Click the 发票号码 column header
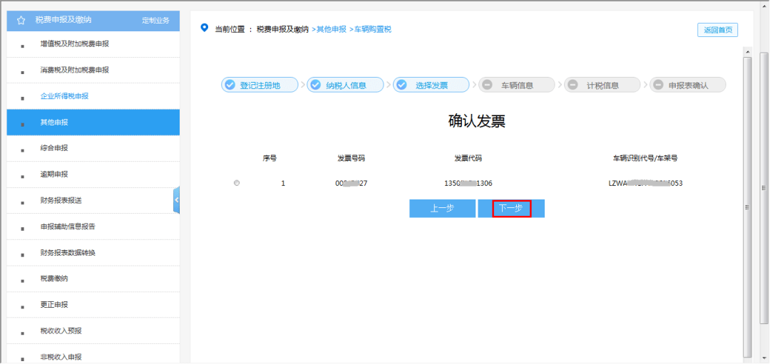Screen dimensions: 770x364 pyautogui.click(x=351, y=158)
